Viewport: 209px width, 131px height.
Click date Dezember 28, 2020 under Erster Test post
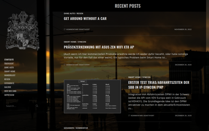(183, 116)
